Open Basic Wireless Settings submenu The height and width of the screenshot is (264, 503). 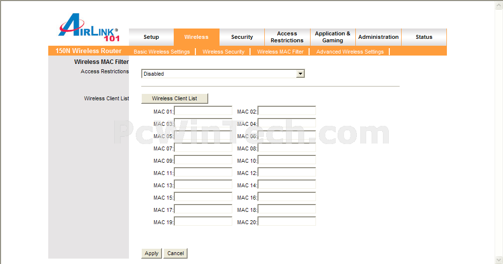point(161,52)
